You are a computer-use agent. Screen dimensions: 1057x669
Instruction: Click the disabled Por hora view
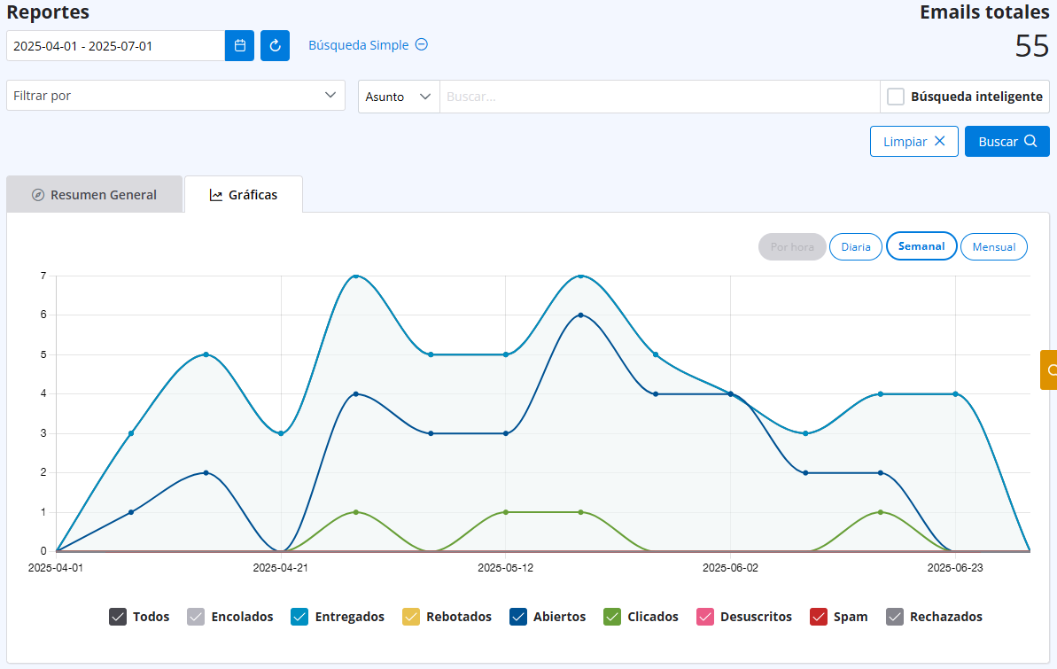tap(792, 247)
